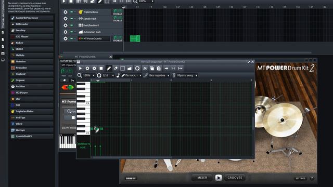
Task: Cut selected notes with the scissors icon
Action: pyautogui.click(x=145, y=69)
